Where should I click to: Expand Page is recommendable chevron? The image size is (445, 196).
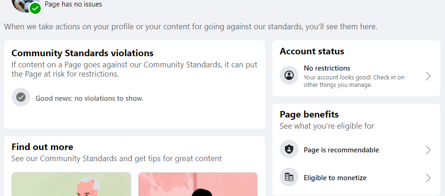click(428, 150)
